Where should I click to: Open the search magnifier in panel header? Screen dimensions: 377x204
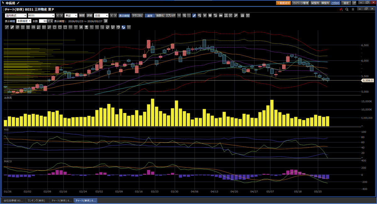point(347,9)
